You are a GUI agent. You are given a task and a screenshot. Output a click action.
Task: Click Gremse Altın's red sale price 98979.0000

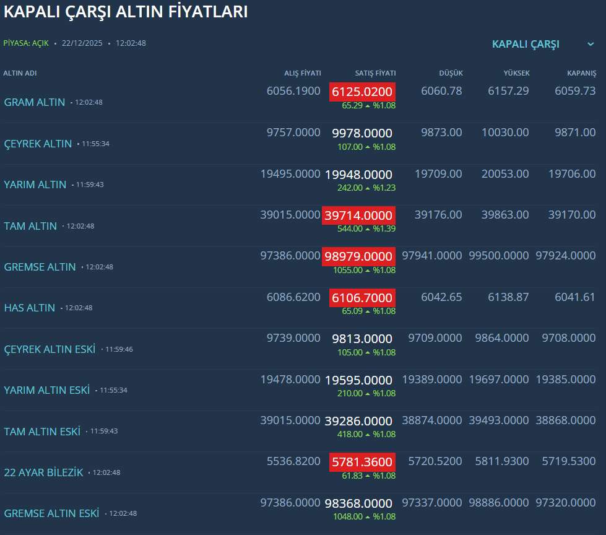point(358,256)
